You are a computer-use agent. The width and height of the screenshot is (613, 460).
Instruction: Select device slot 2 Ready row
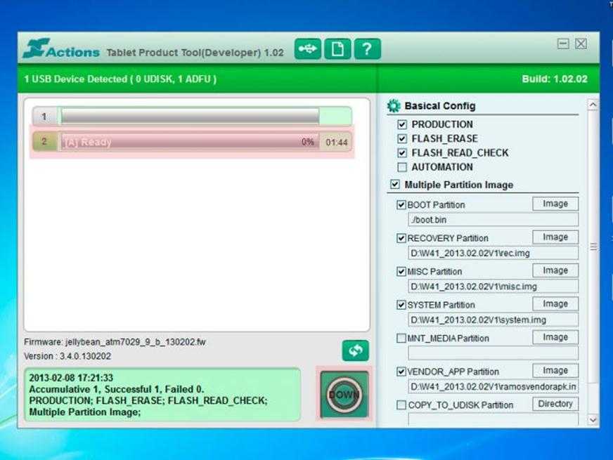(191, 142)
